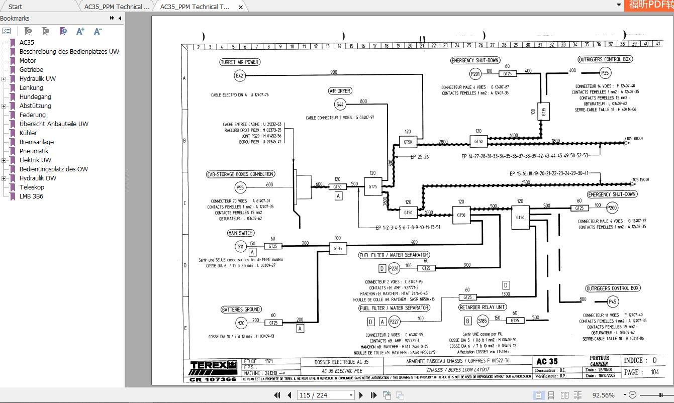
Task: Increase bookmark text size with A+ icon
Action: (80, 31)
